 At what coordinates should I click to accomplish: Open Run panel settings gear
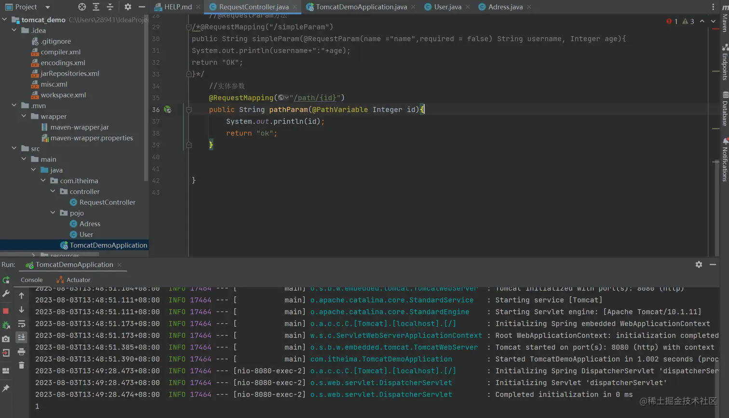(699, 264)
